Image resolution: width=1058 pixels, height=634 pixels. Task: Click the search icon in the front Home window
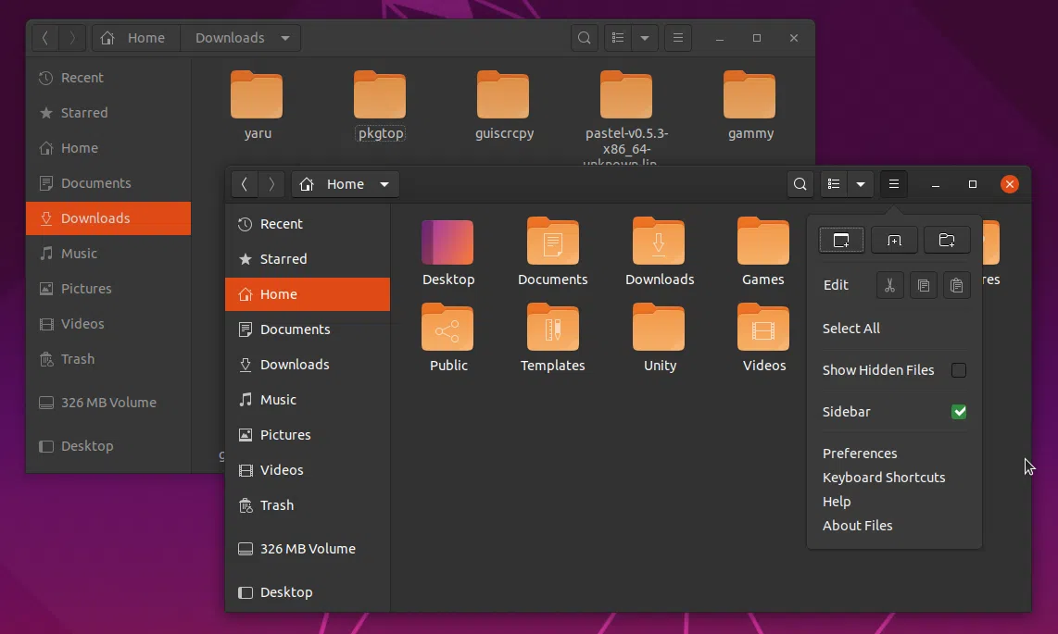tap(800, 184)
